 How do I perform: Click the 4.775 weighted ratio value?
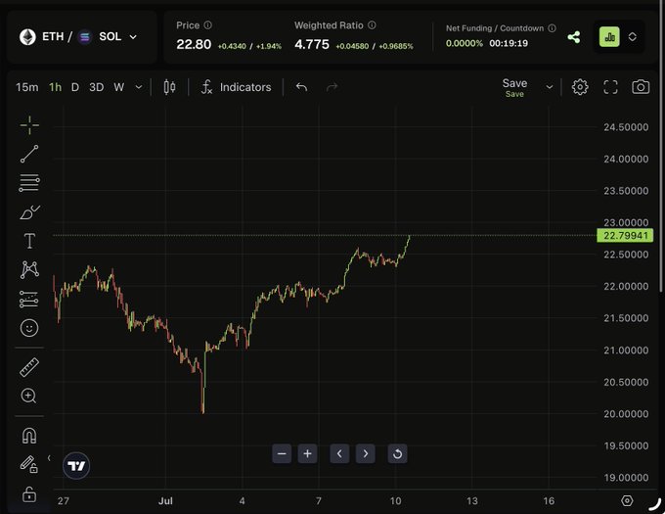tap(312, 44)
